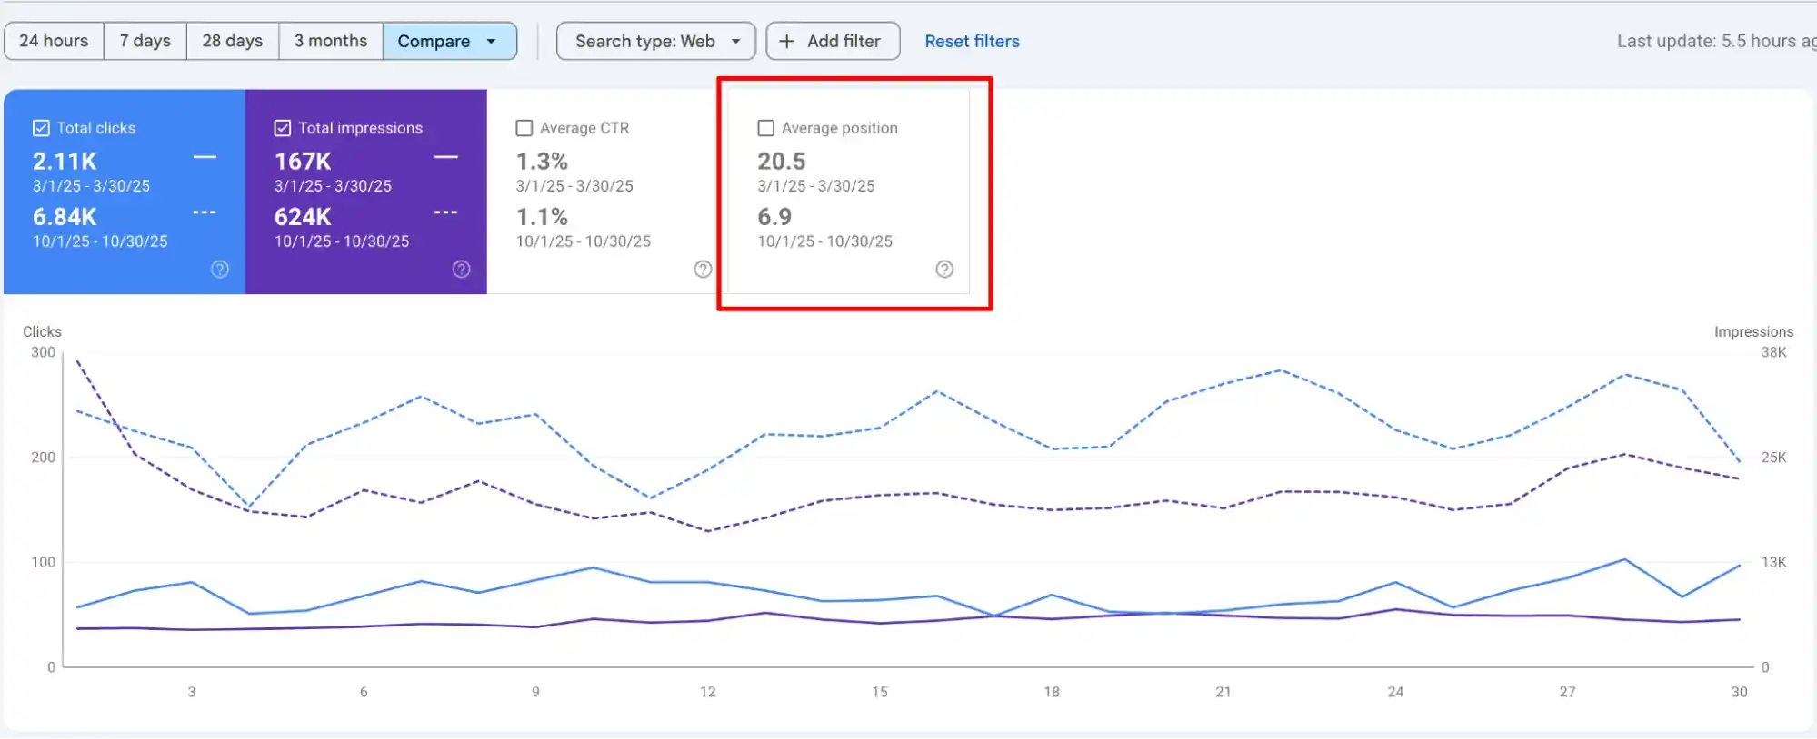Viewport: 1817px width, 739px height.
Task: Open help icon on Average position card
Action: (944, 270)
